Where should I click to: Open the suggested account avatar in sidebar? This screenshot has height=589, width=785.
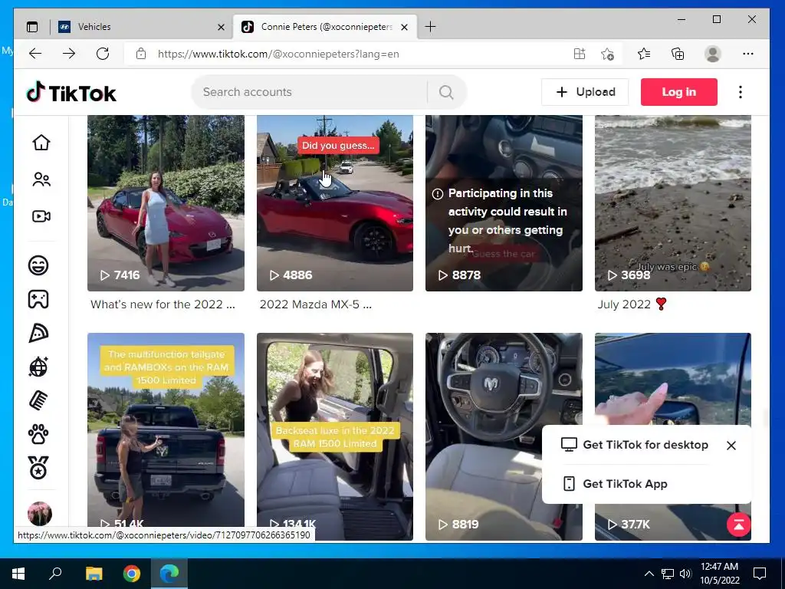tap(40, 513)
